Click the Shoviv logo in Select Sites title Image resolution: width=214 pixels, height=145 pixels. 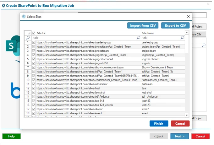coord(24,17)
